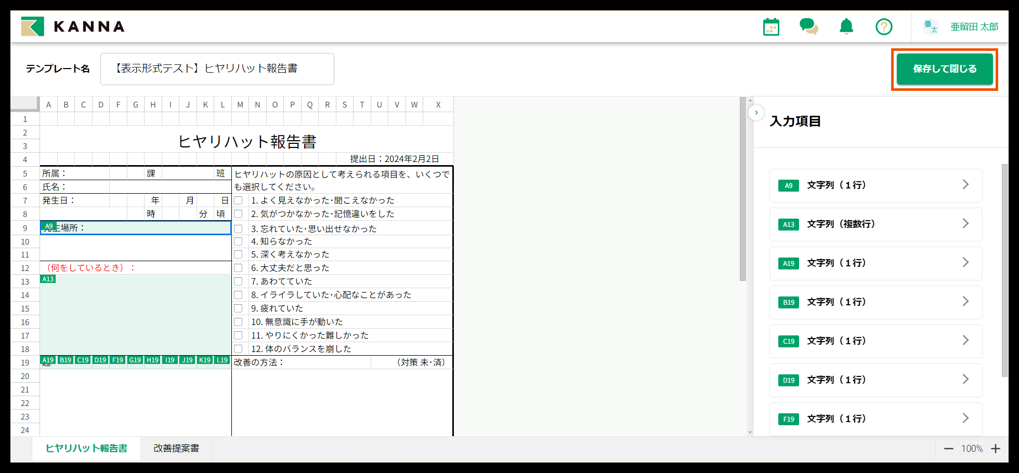Collapse the 入力項目 side panel

coord(756,112)
